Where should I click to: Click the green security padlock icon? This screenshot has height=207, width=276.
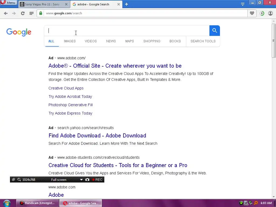click(x=41, y=13)
